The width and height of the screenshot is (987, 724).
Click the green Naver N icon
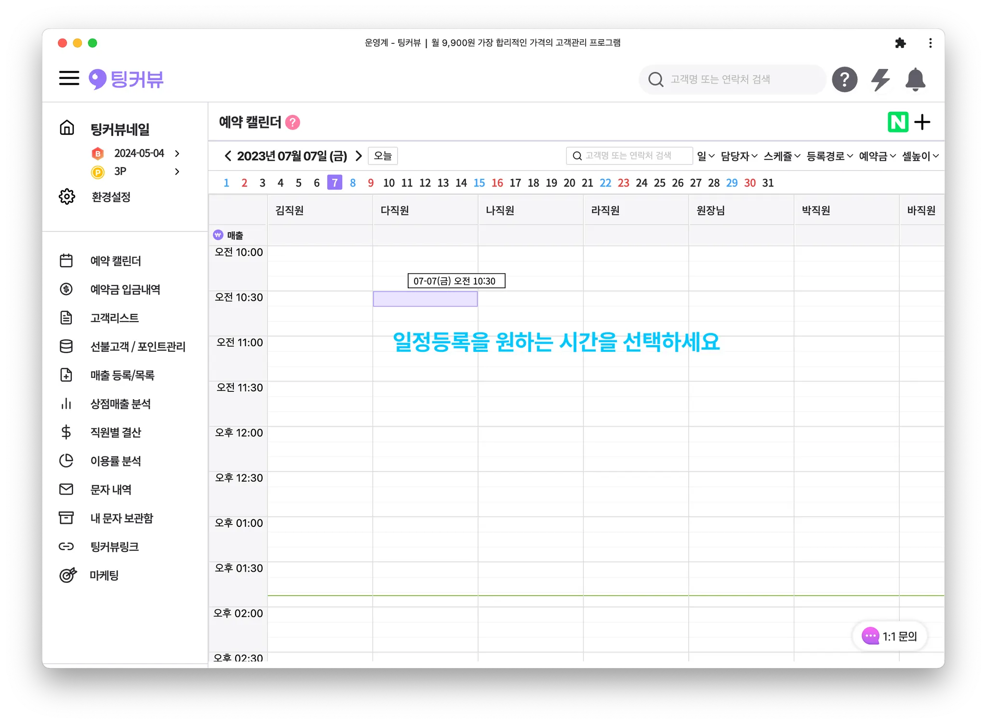(x=897, y=122)
